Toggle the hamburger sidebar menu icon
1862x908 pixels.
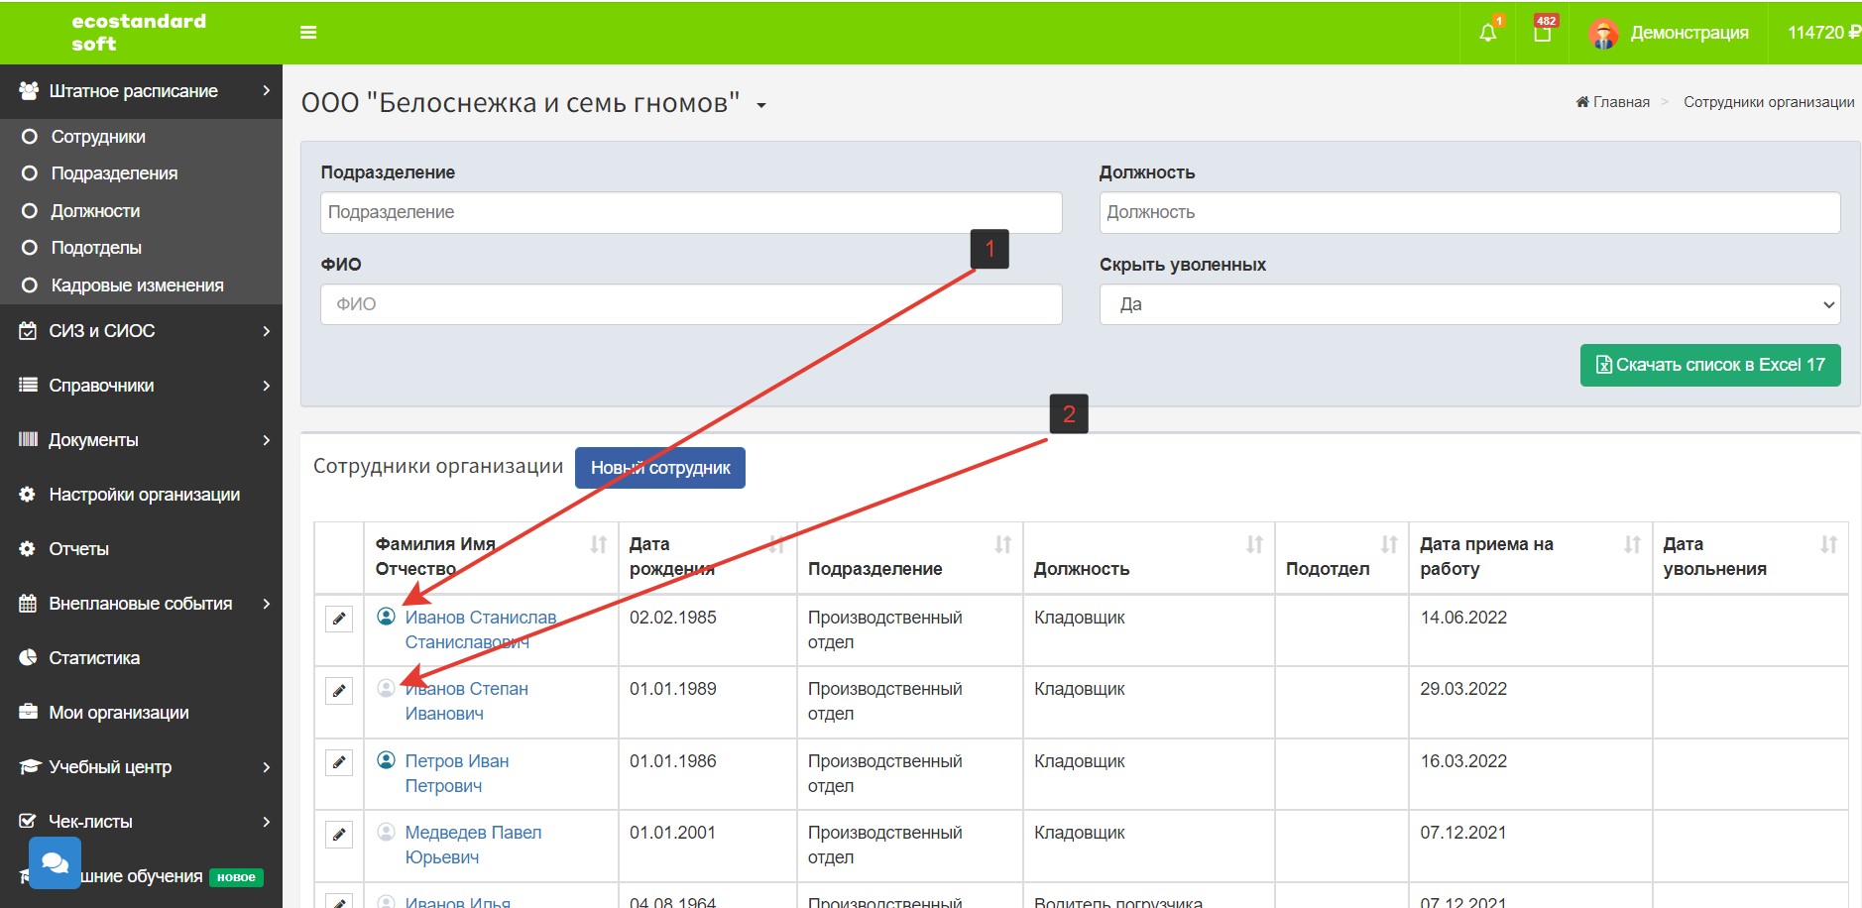[x=308, y=33]
